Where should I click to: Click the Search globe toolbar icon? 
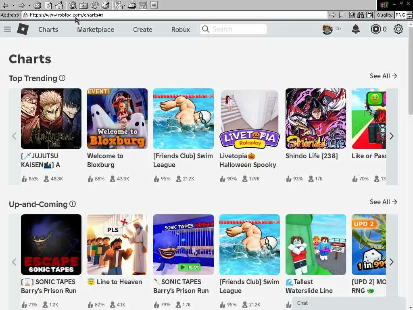(x=73, y=5)
